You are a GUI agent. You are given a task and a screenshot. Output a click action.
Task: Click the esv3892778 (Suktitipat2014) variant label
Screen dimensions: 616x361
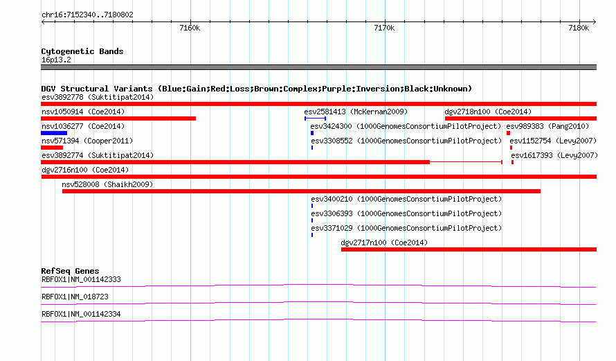click(98, 97)
